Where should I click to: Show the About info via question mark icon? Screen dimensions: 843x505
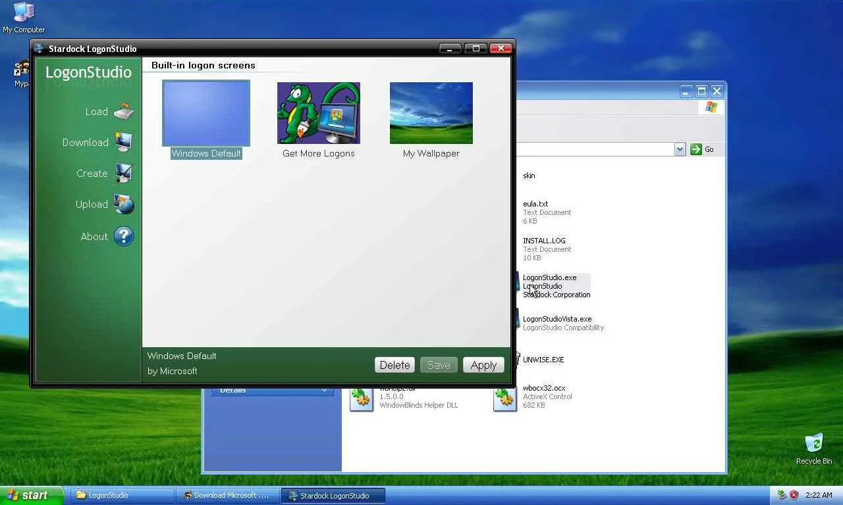pos(124,236)
